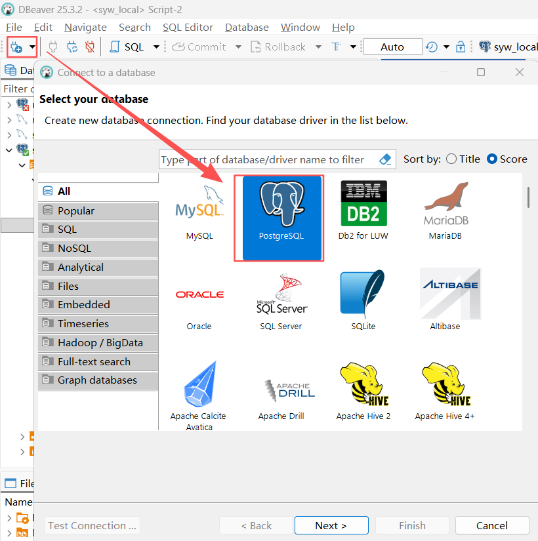Image resolution: width=538 pixels, height=541 pixels.
Task: Click the transaction history clock icon
Action: click(x=432, y=47)
